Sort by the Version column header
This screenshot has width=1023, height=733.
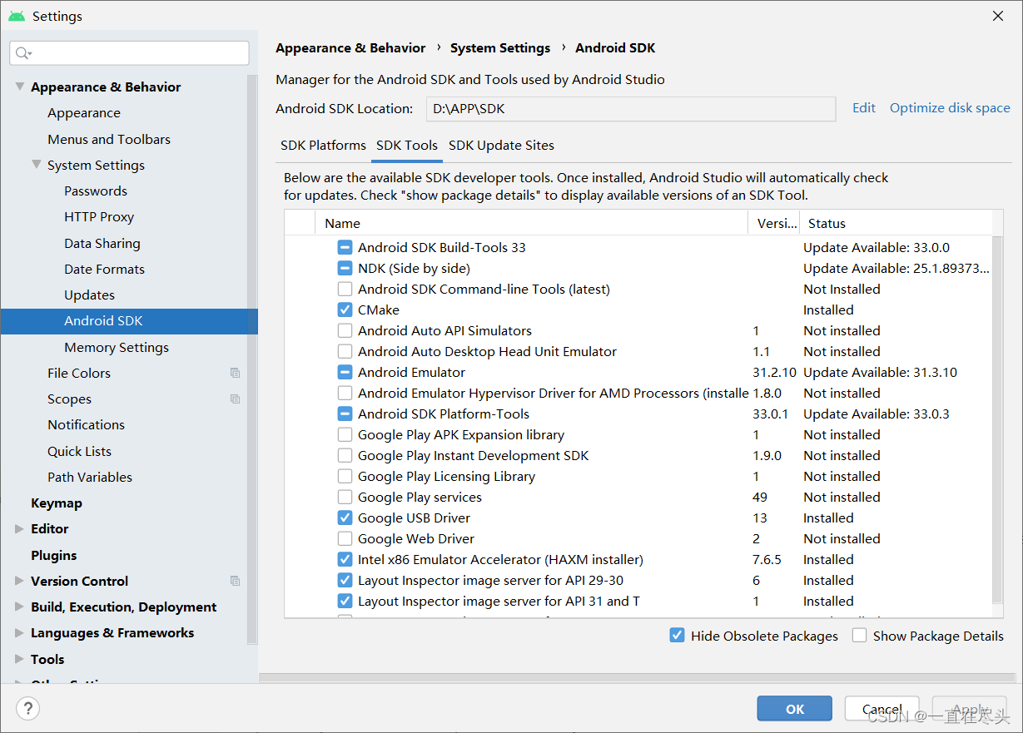[x=774, y=223]
